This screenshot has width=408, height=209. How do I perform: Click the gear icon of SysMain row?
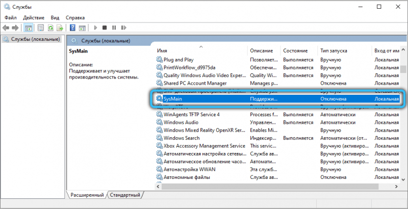coord(159,99)
